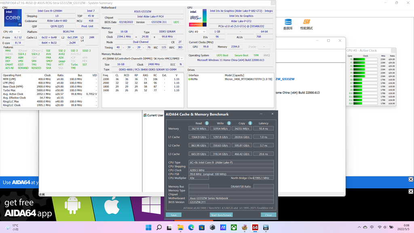Open the 数据库 database toolbar icon
This screenshot has width=414, height=233.
coord(288,24)
